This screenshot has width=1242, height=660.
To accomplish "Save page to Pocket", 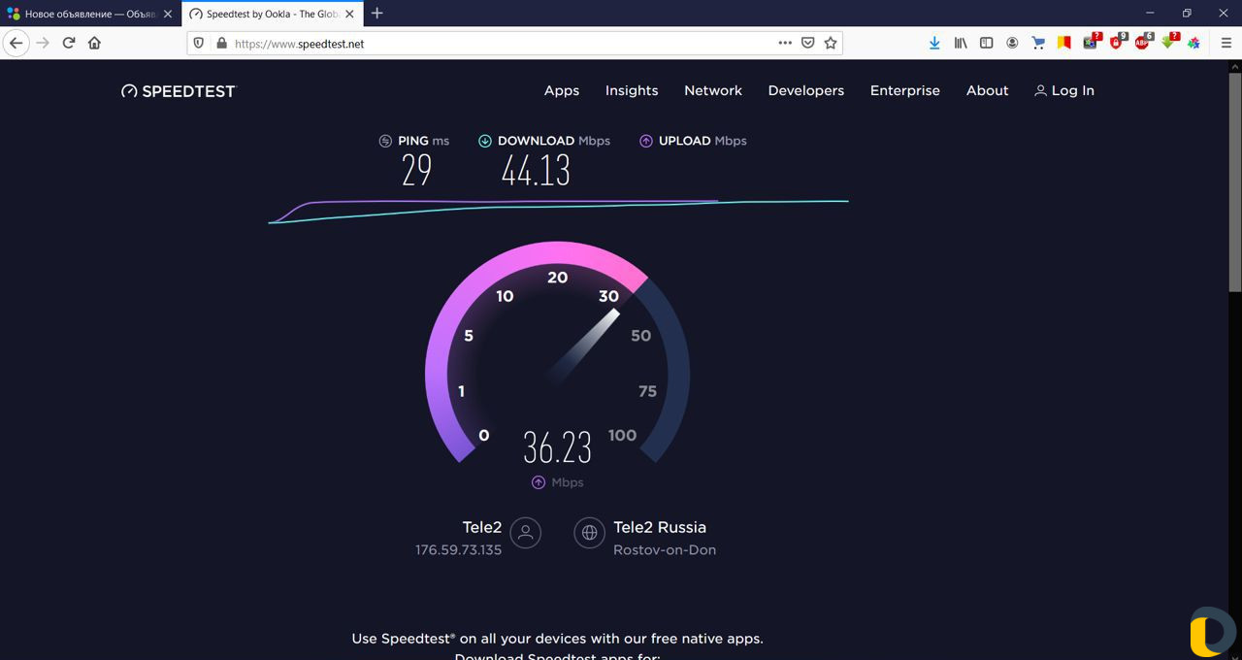I will (807, 43).
